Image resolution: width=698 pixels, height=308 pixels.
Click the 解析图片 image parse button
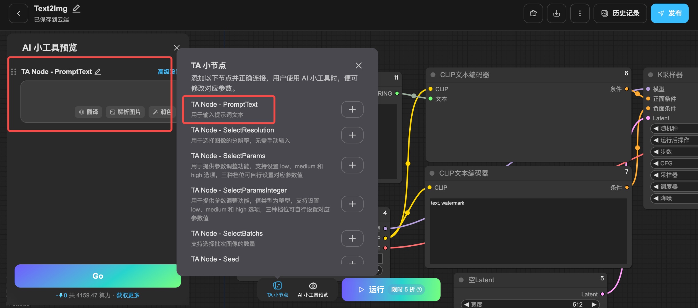pos(125,112)
